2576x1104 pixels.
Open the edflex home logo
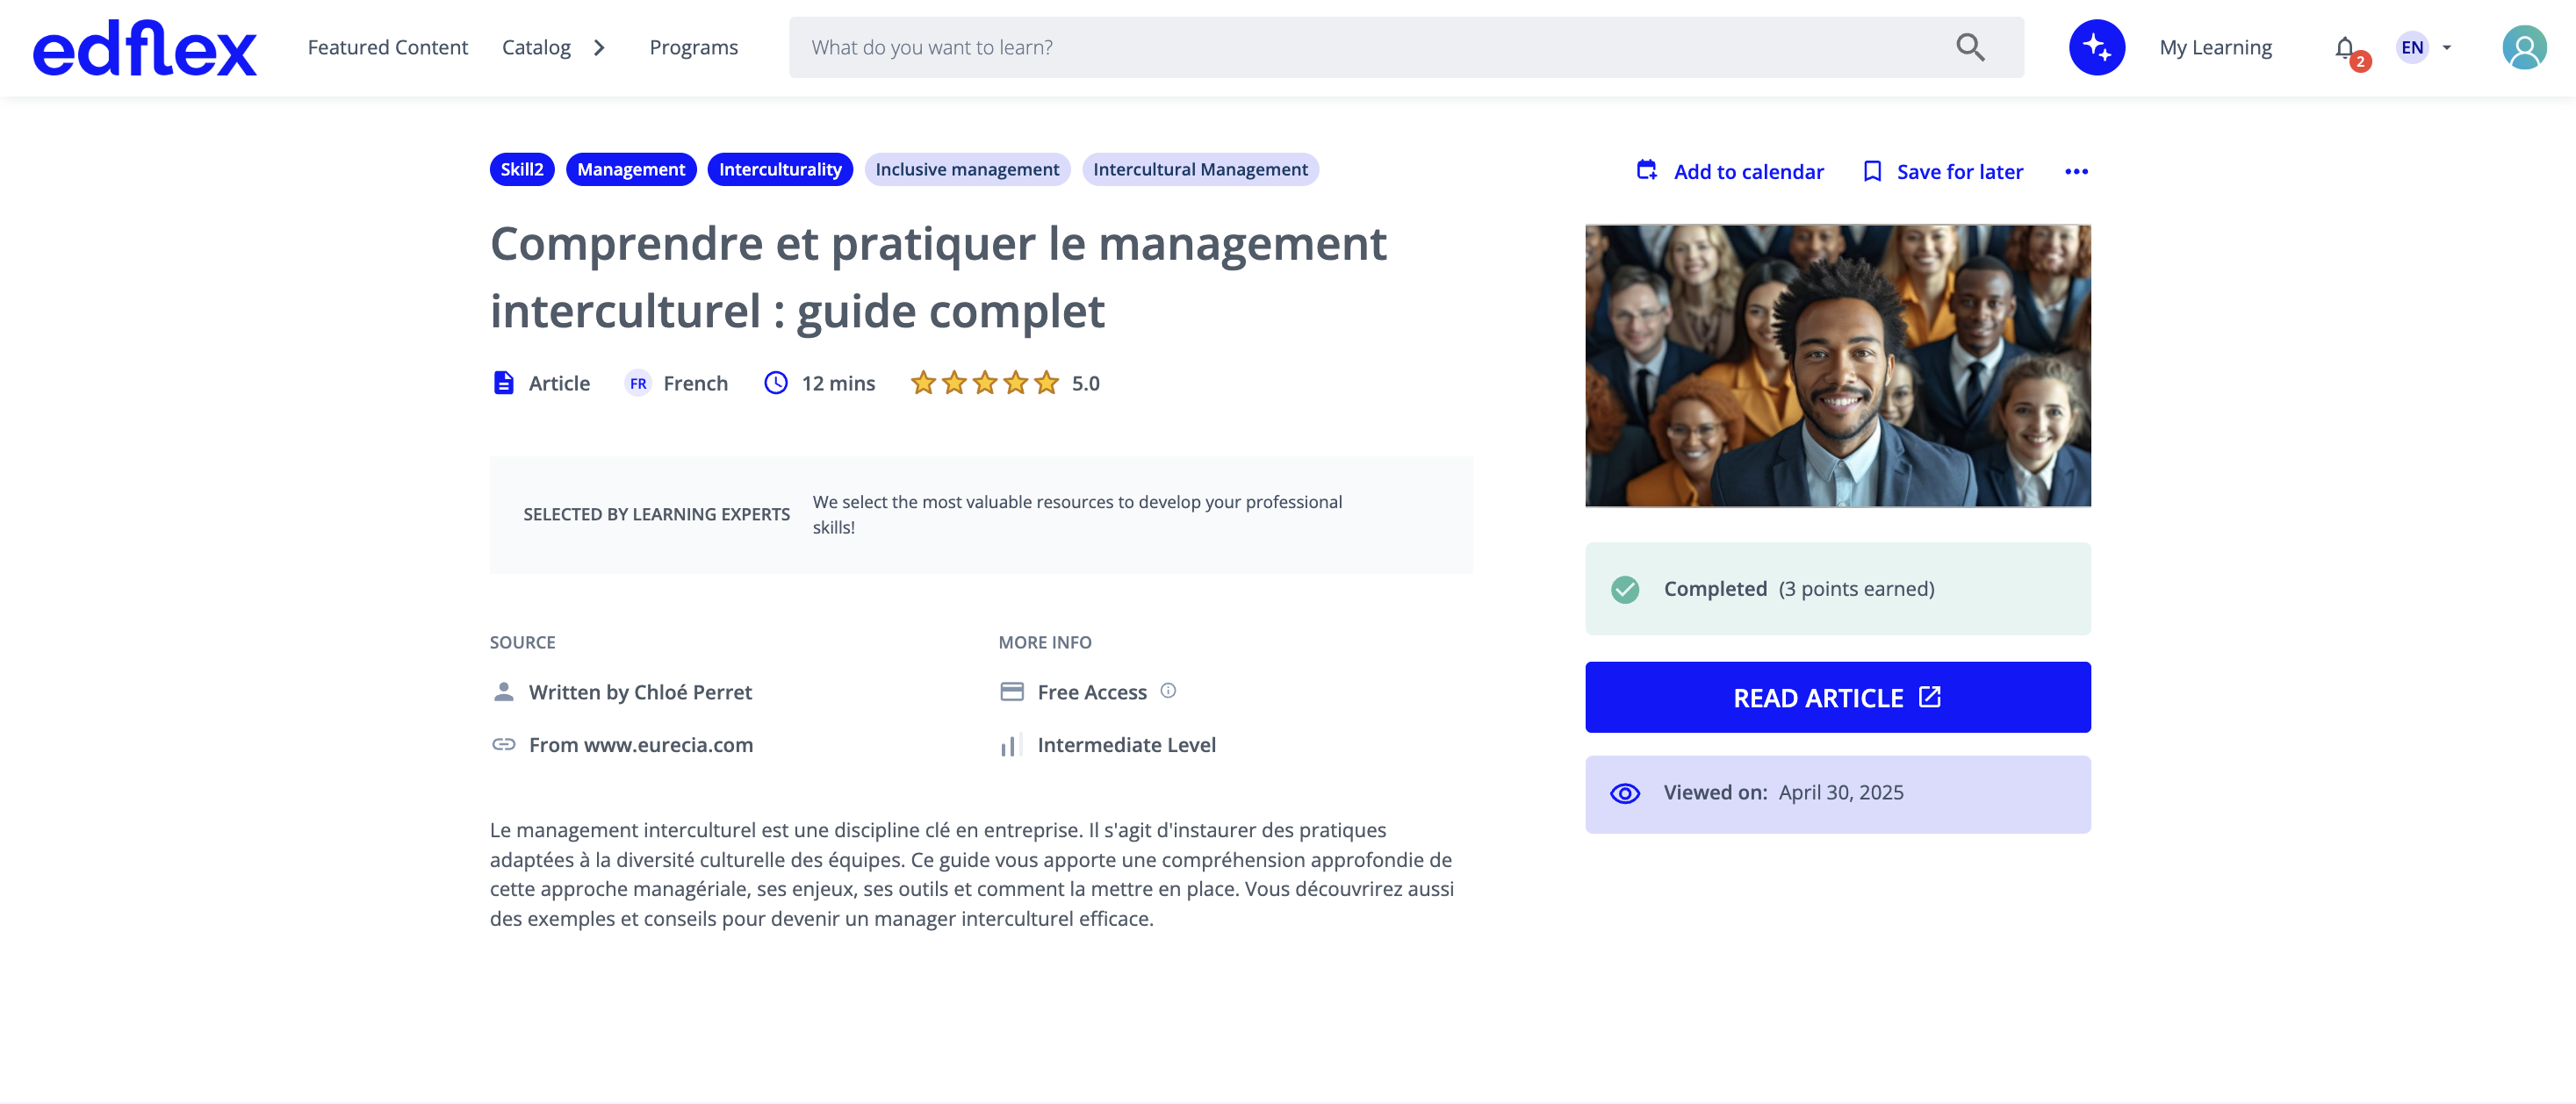click(x=144, y=48)
